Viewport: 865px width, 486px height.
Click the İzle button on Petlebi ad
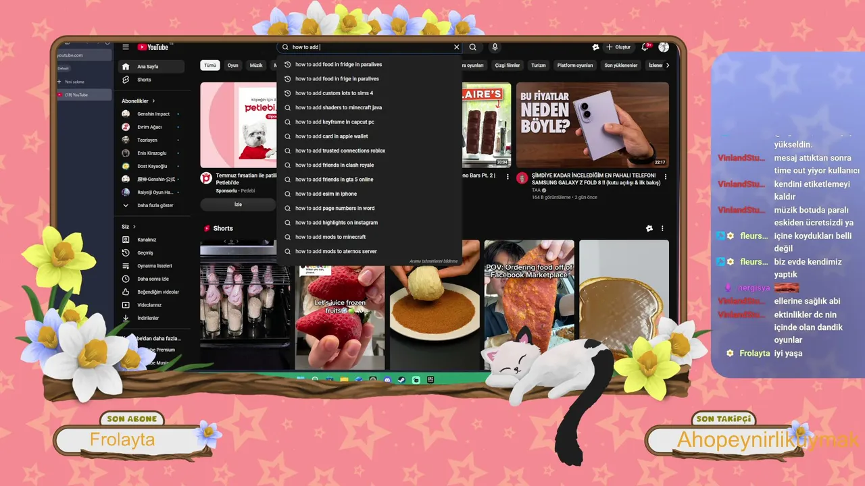click(238, 205)
